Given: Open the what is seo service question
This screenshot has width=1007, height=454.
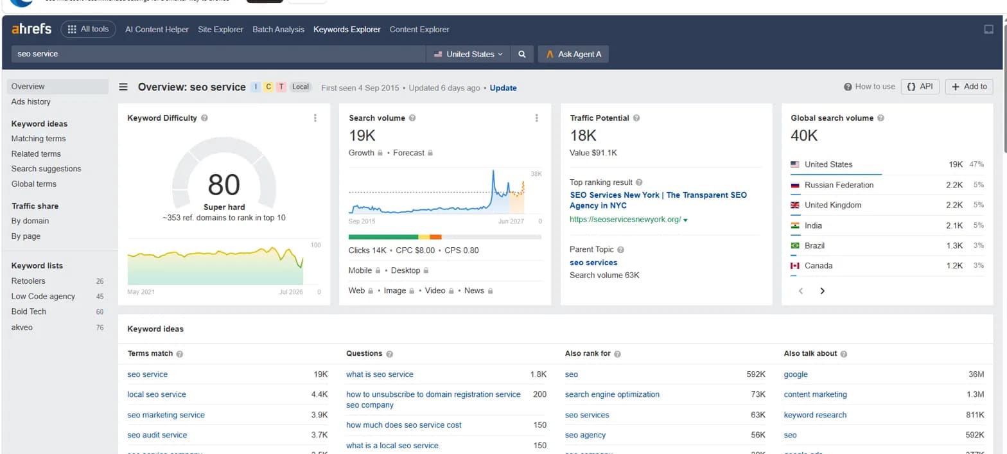Looking at the screenshot, I should (380, 374).
